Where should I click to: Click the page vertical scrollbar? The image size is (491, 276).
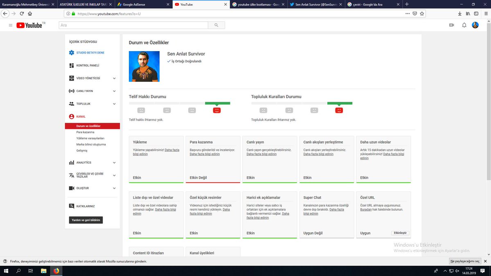tap(489, 102)
